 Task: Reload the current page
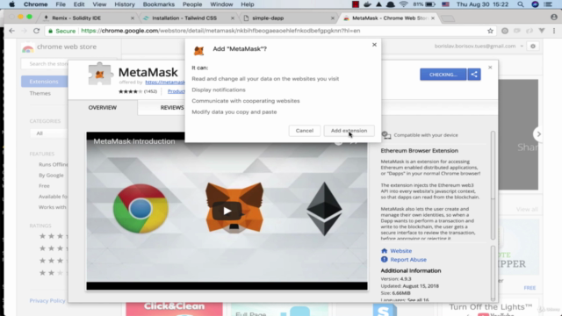(x=36, y=31)
